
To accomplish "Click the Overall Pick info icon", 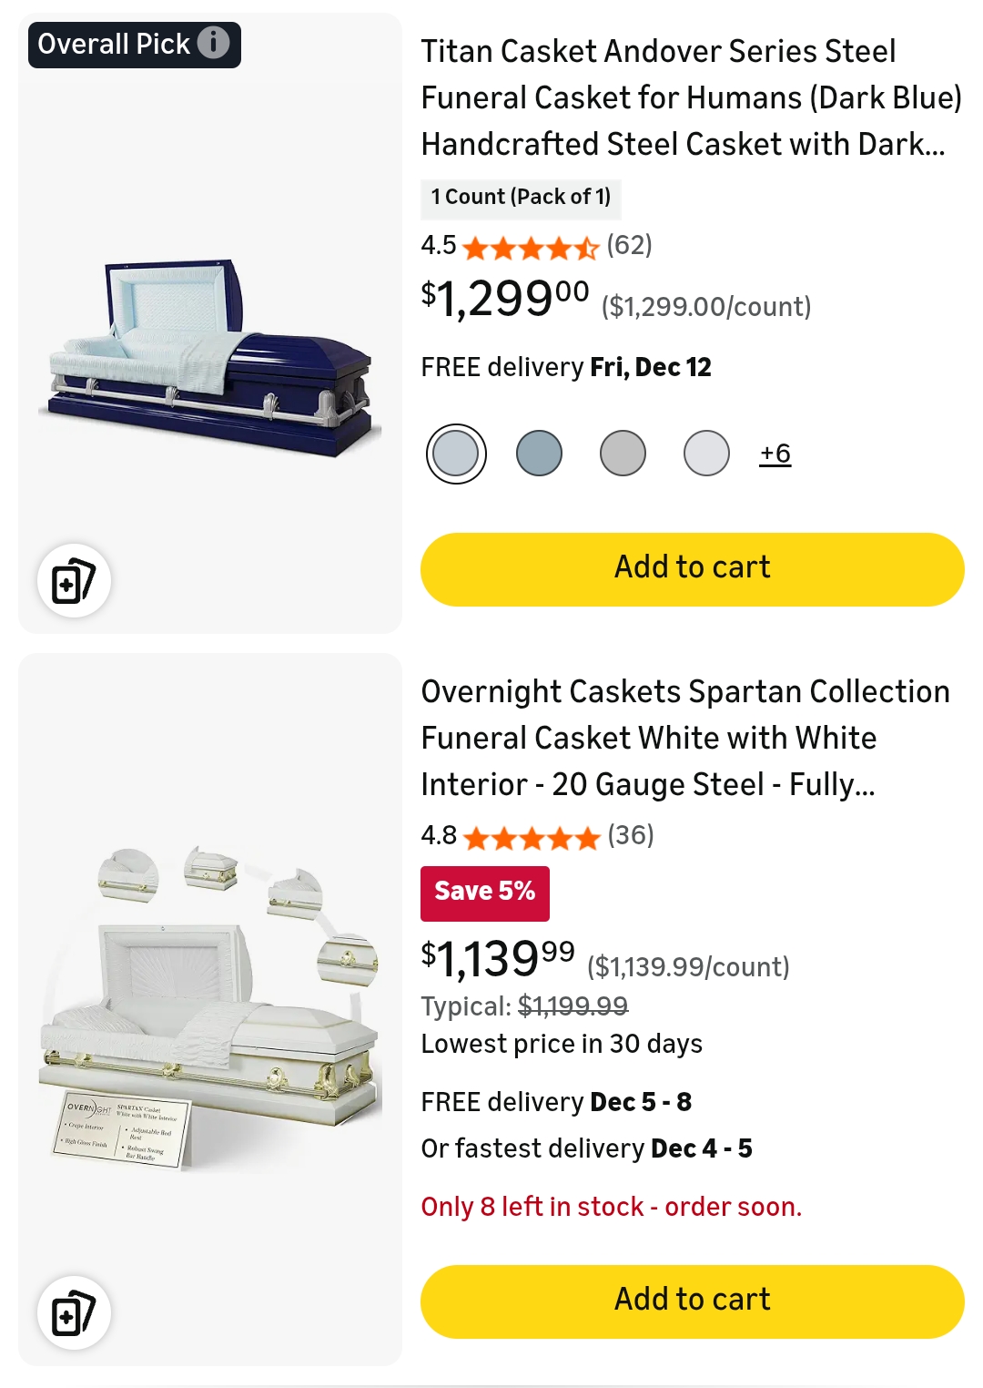I will pos(214,43).
